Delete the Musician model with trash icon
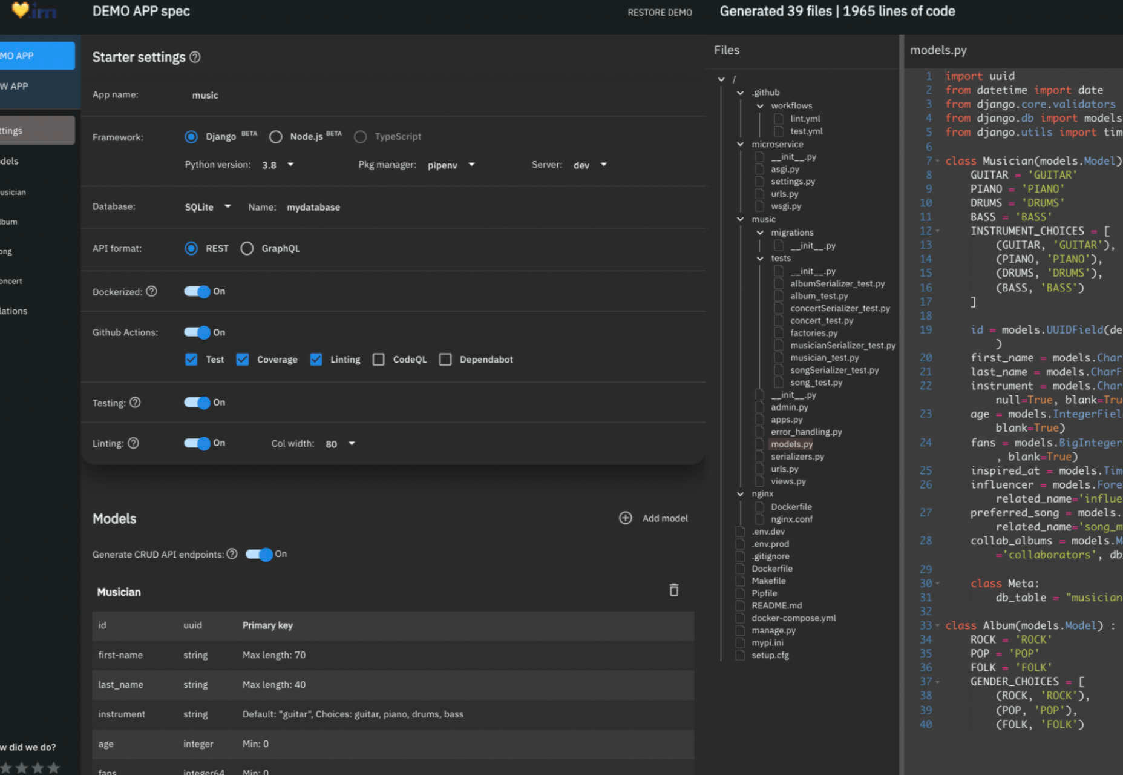The height and width of the screenshot is (775, 1123). pyautogui.click(x=673, y=590)
